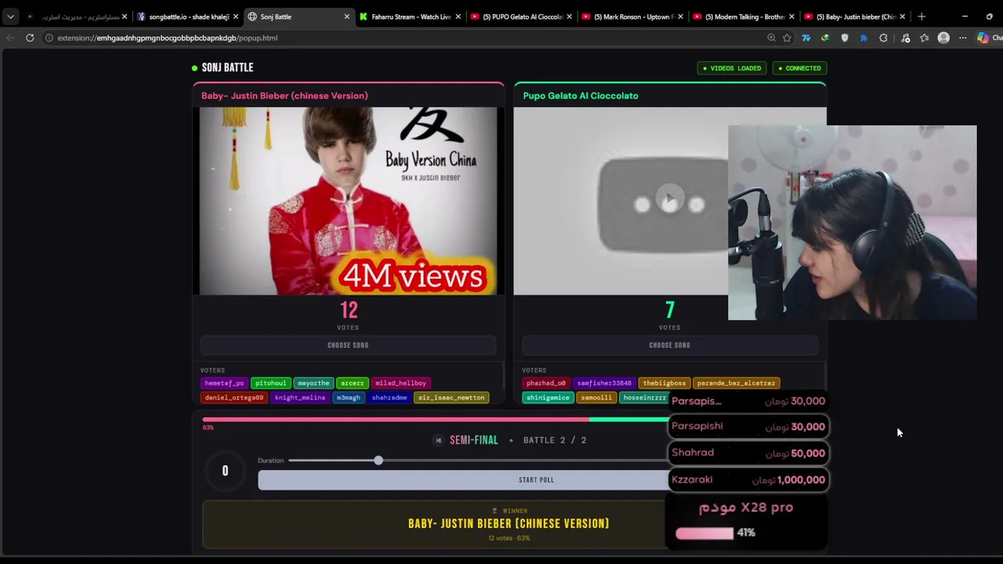Select voter chip mayorthe

[313, 383]
